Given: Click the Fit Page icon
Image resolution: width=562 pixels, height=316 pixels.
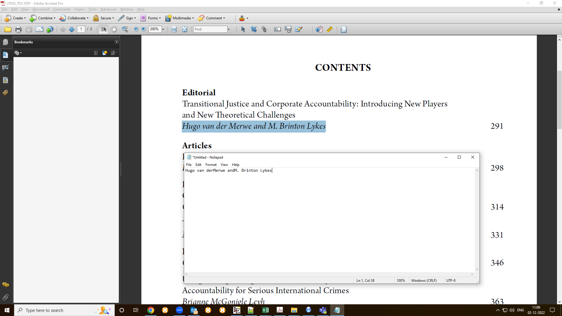Looking at the screenshot, I should click(184, 29).
